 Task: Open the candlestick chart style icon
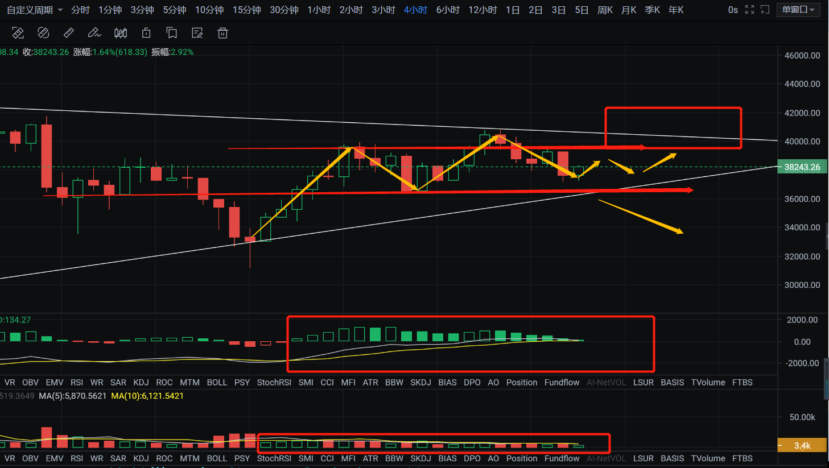tap(121, 33)
